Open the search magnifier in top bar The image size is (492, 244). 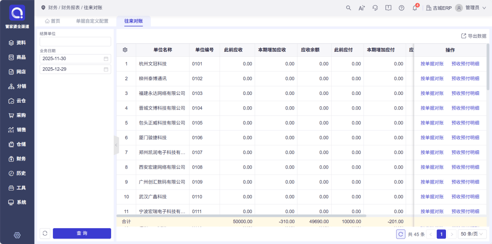[x=348, y=8]
